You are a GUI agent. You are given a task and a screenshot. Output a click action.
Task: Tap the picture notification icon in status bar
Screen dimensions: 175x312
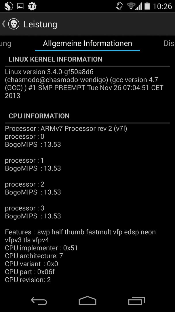click(20, 7)
